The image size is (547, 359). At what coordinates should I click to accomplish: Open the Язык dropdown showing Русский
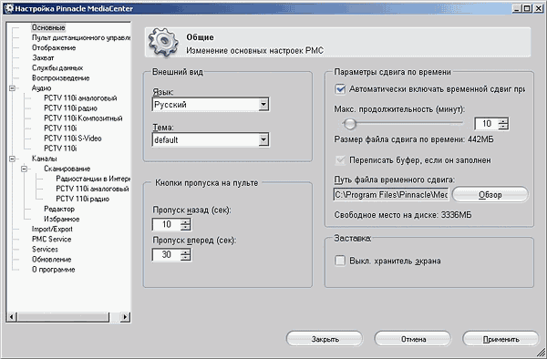tap(211, 104)
